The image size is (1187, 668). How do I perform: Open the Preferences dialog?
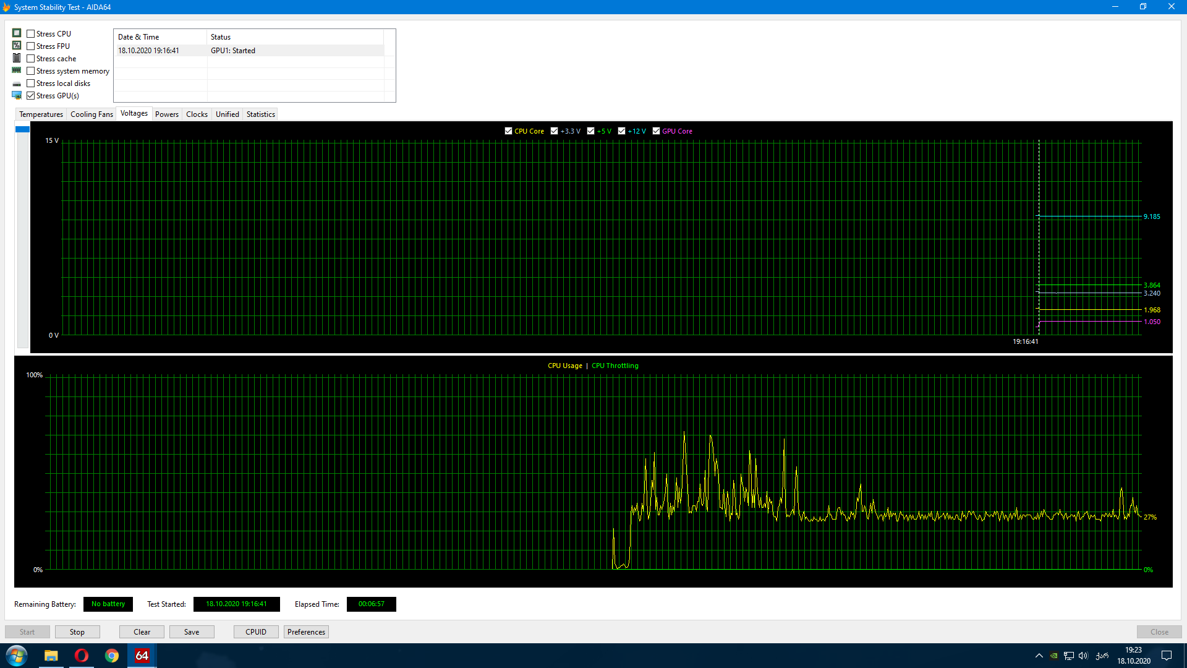click(x=306, y=632)
